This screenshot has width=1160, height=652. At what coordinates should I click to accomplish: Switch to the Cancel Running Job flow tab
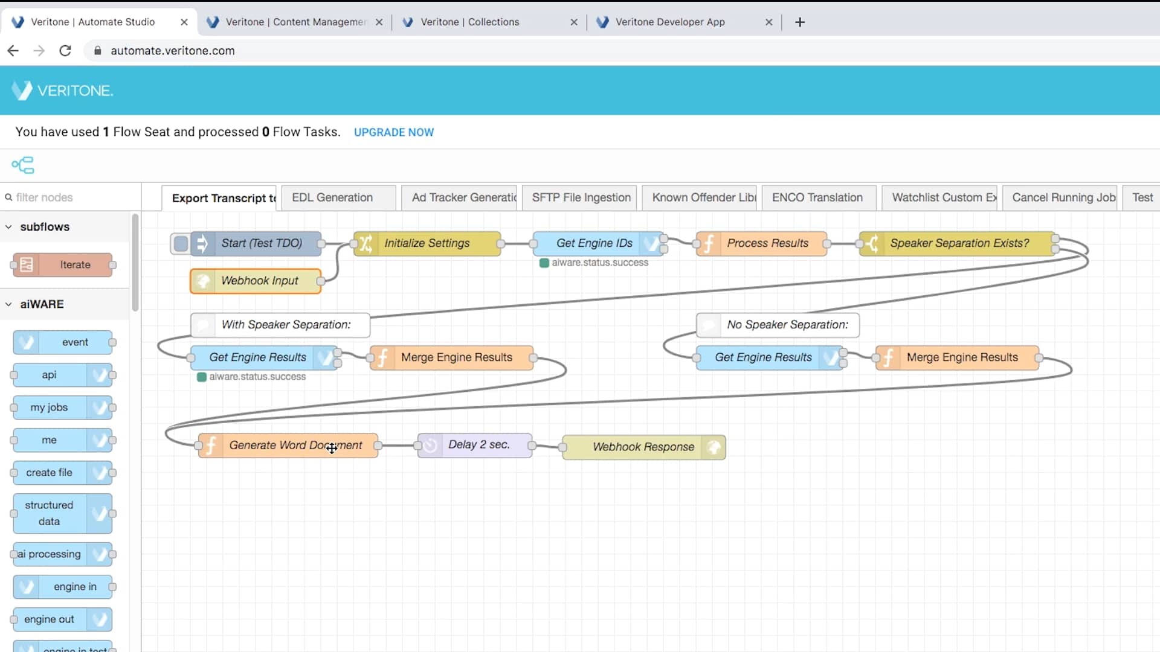pyautogui.click(x=1060, y=197)
